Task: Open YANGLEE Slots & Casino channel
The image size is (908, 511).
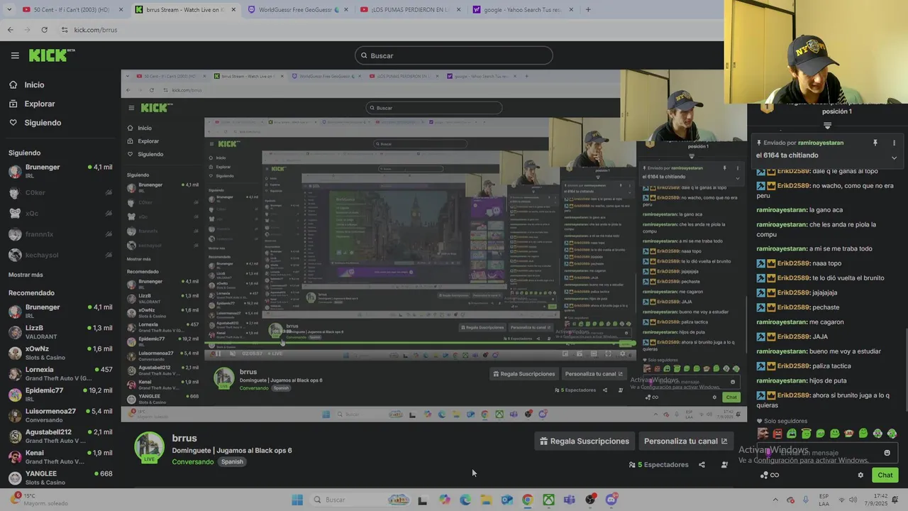Action: [x=60, y=478]
